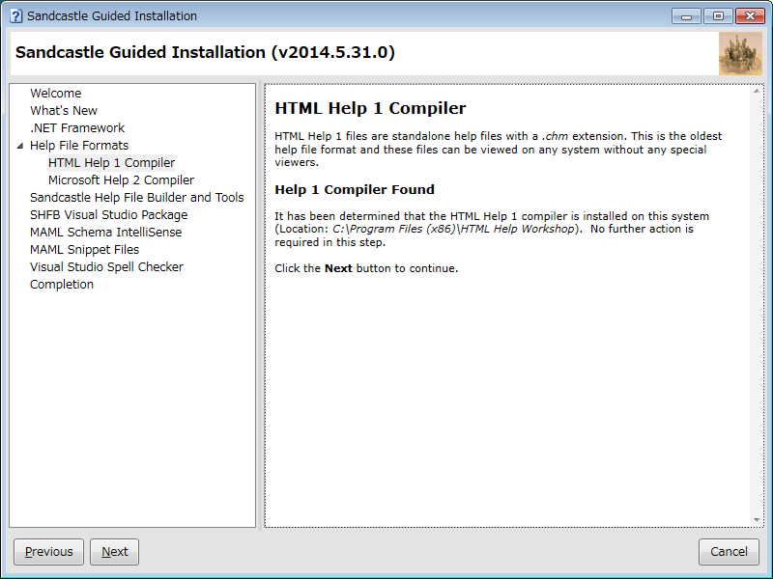
Task: Click the Next button
Action: click(x=114, y=551)
